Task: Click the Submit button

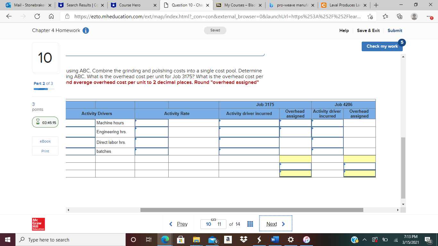Action: coord(395,30)
